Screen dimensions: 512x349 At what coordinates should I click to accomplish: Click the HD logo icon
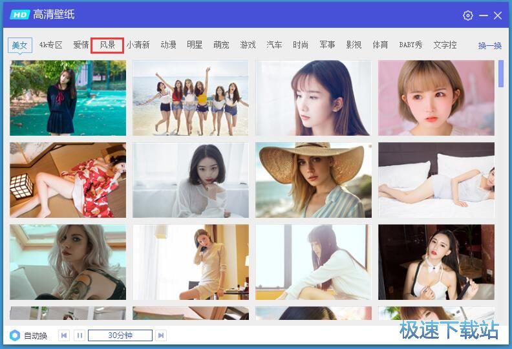point(19,14)
